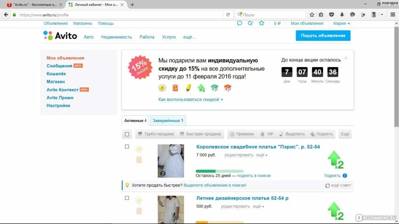
Task: Click 'поднять в поиске' link
Action: pos(254,175)
